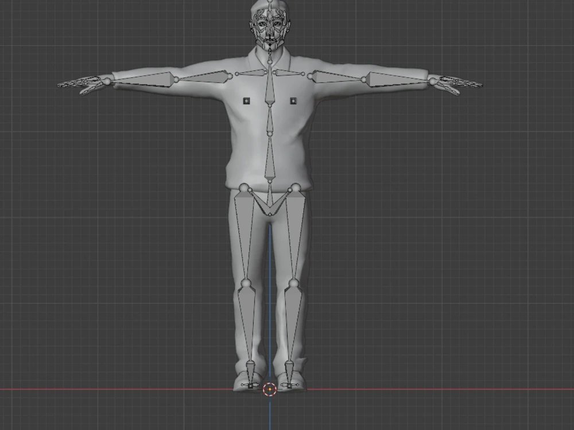Click the 3D cursor at the world origin
Screen dimensions: 574x430
pyautogui.click(x=270, y=389)
